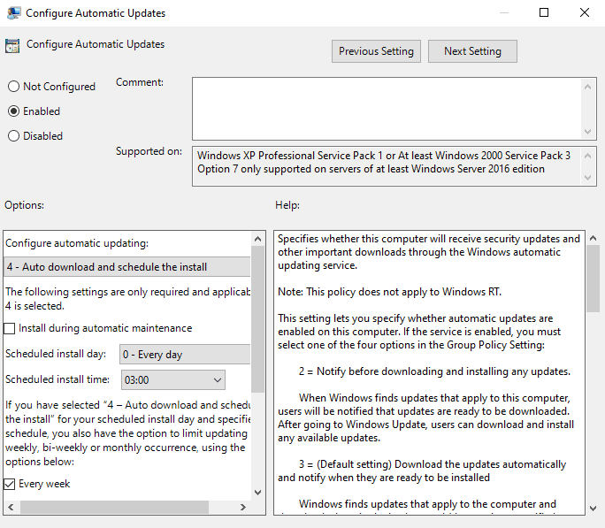This screenshot has width=605, height=528.
Task: Close the Configure Automatic Updates window
Action: [585, 12]
